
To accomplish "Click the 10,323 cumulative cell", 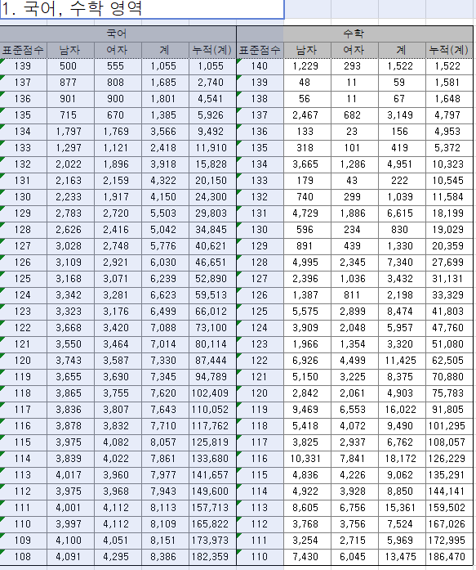I will click(x=449, y=164).
